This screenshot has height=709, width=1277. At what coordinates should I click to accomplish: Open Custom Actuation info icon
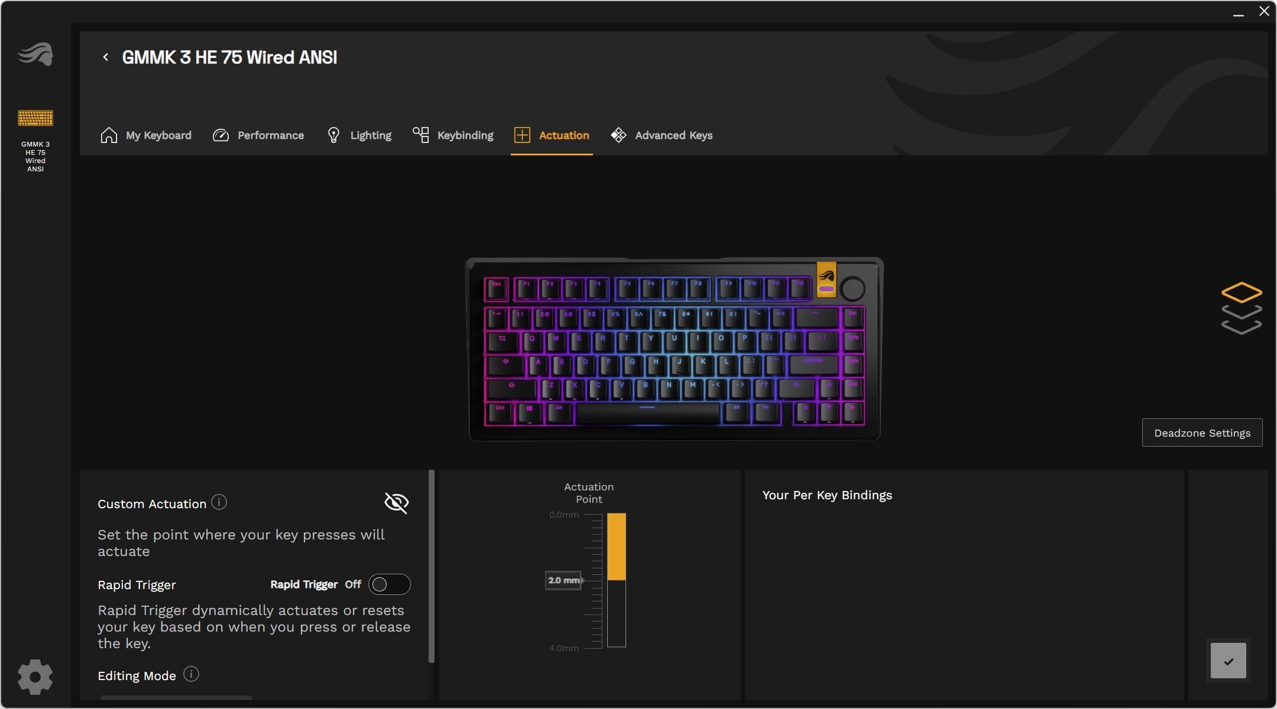click(219, 502)
